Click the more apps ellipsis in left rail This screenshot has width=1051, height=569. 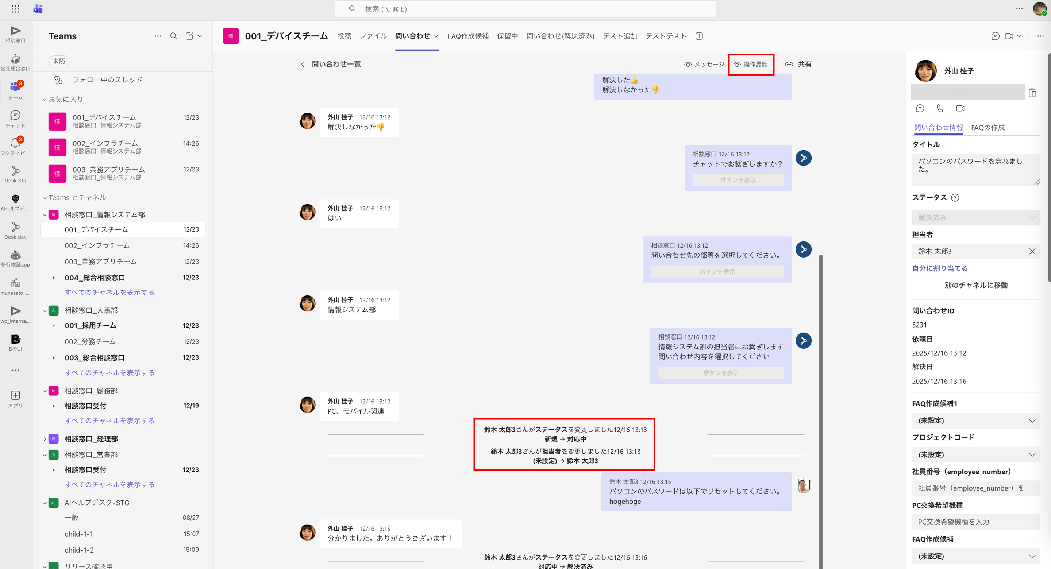[15, 370]
